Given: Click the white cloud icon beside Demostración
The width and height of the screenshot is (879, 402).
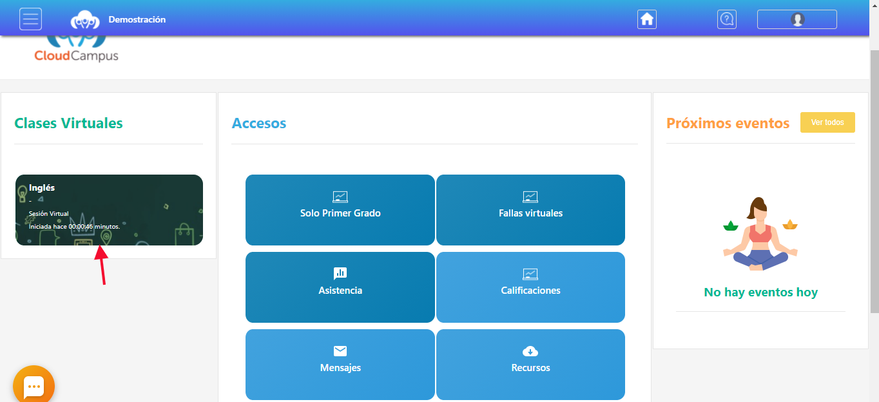Looking at the screenshot, I should point(84,19).
